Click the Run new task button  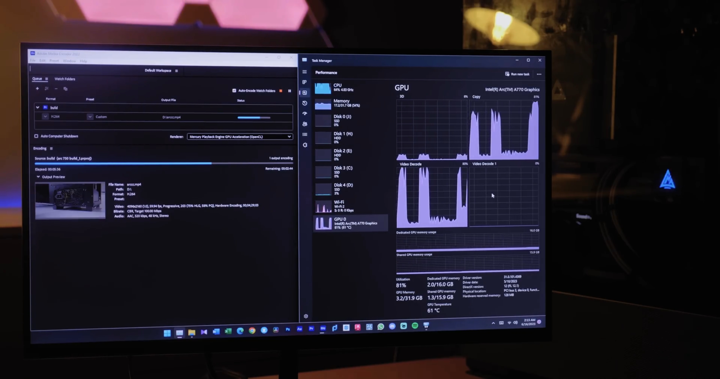(517, 74)
